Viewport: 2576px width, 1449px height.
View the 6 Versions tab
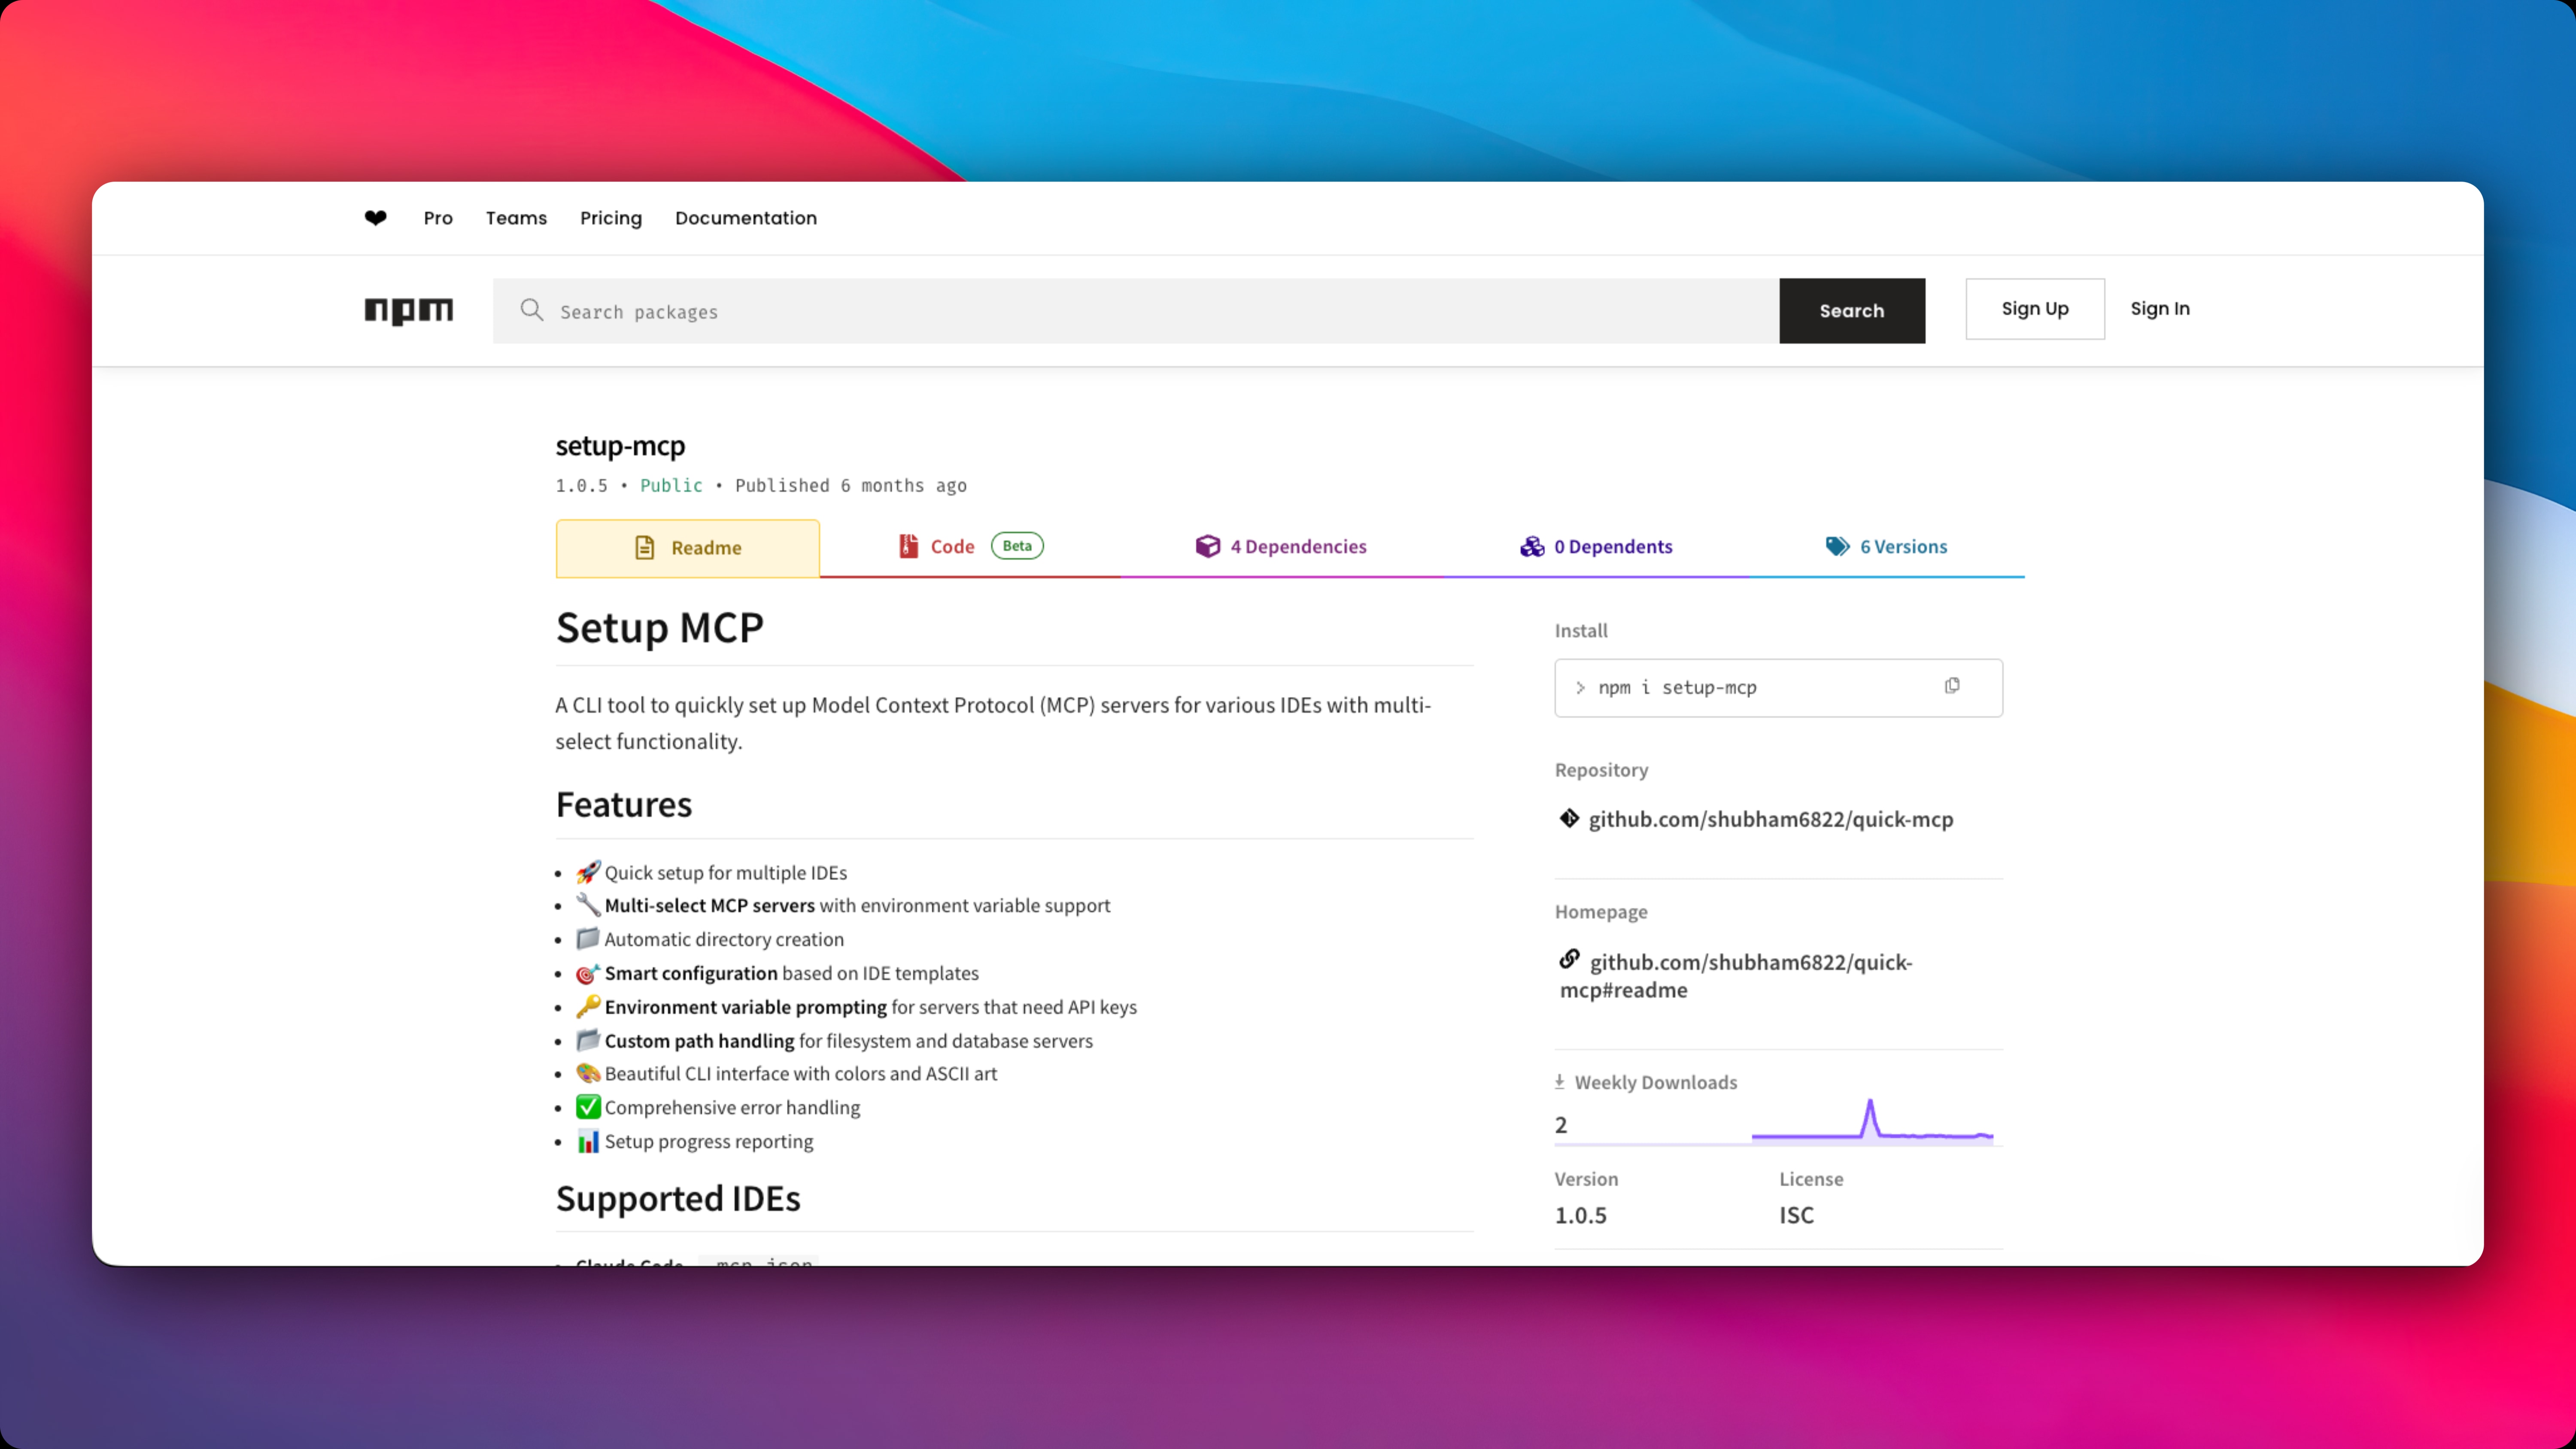click(x=1902, y=546)
